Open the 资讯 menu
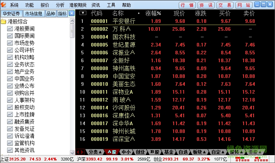Viewport: 275px width, 163px height. [96, 5]
